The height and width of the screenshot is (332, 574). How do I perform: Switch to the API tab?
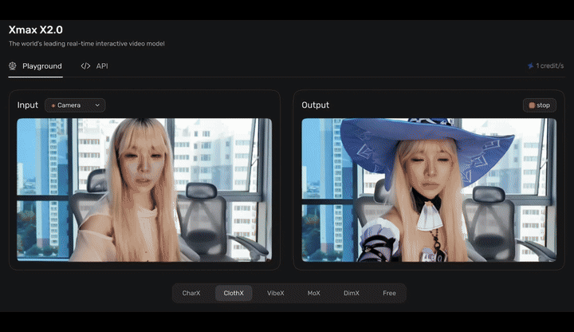coord(94,66)
